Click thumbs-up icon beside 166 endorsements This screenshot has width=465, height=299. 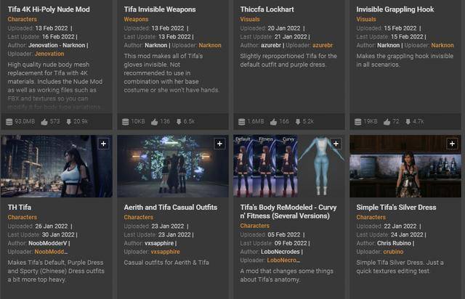273,122
